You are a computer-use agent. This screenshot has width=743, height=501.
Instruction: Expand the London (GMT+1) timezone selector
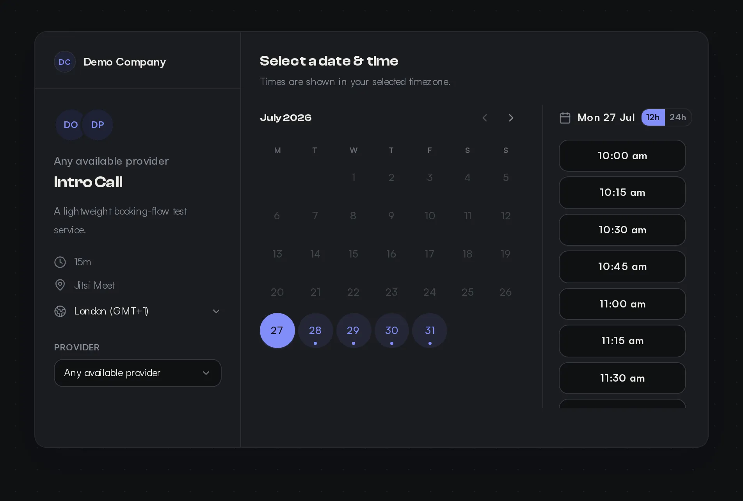pos(137,311)
